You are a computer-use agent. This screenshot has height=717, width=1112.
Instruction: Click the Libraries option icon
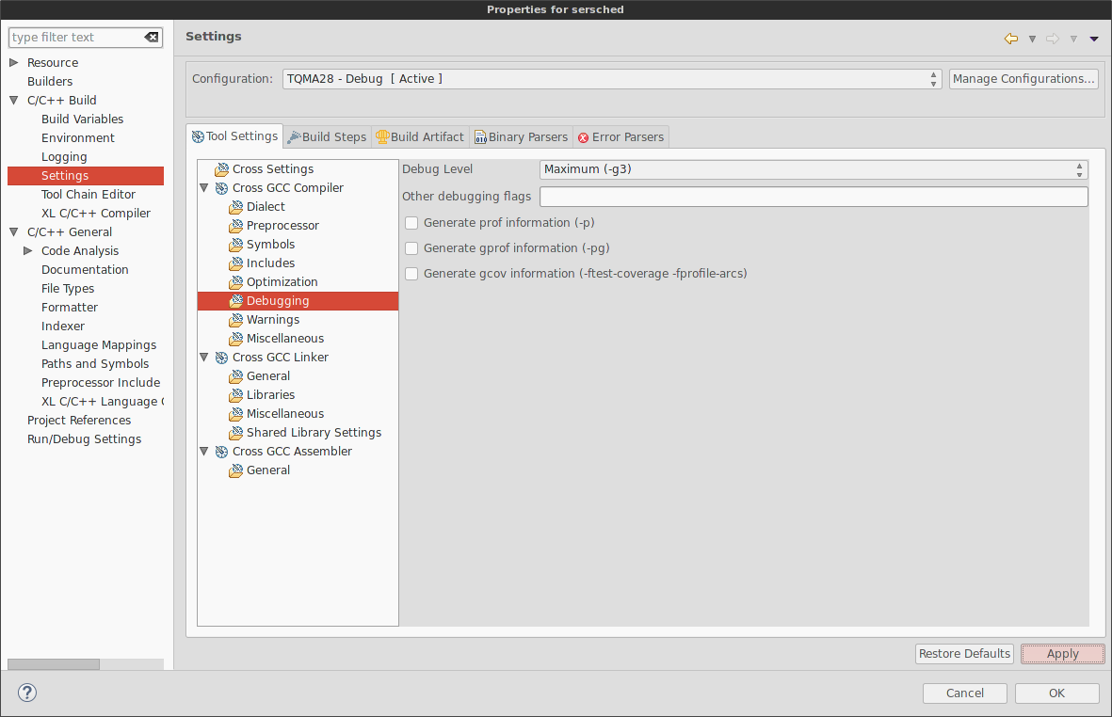click(236, 395)
